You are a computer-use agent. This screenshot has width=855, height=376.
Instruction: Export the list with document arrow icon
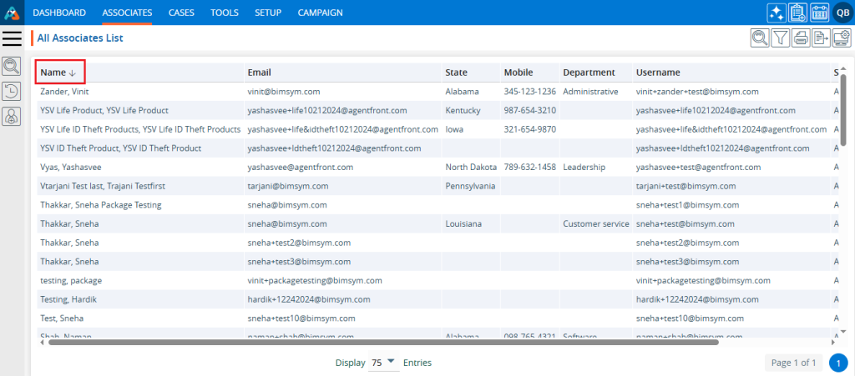point(821,38)
